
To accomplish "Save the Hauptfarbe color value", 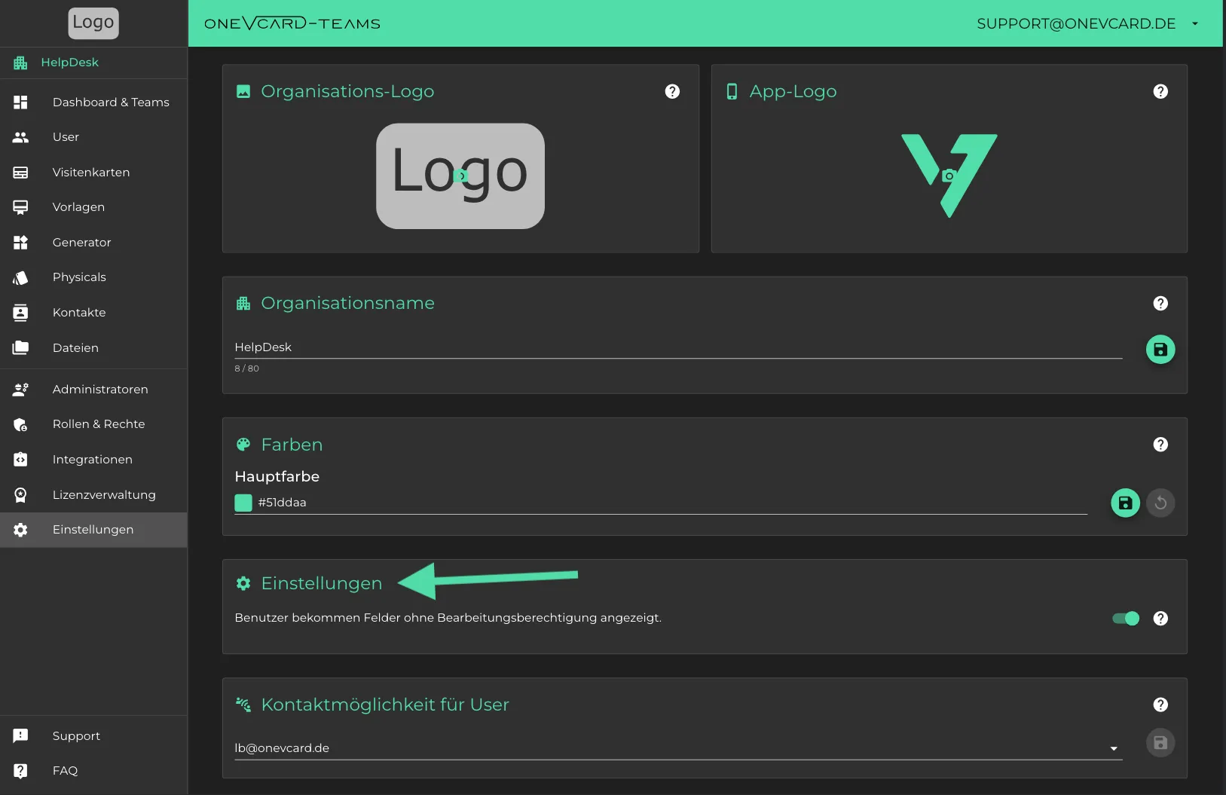I will pos(1125,503).
